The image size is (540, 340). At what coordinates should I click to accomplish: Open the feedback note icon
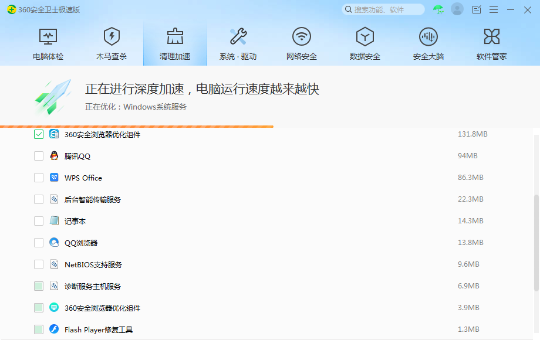click(477, 9)
